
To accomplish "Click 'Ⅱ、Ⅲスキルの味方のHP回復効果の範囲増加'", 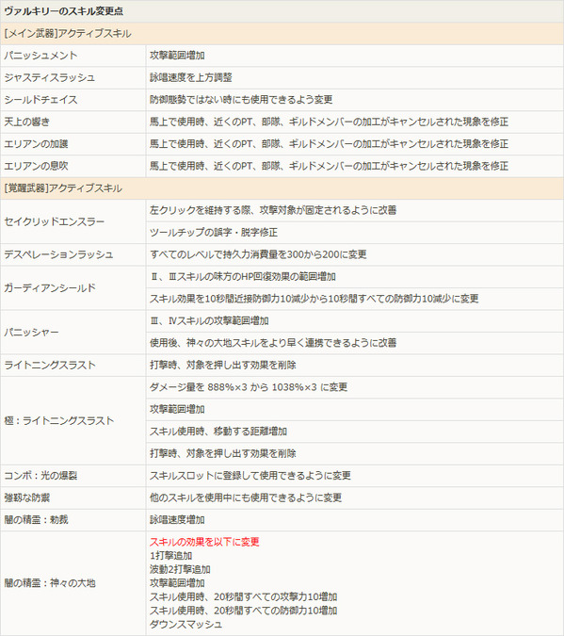I will pyautogui.click(x=243, y=277).
